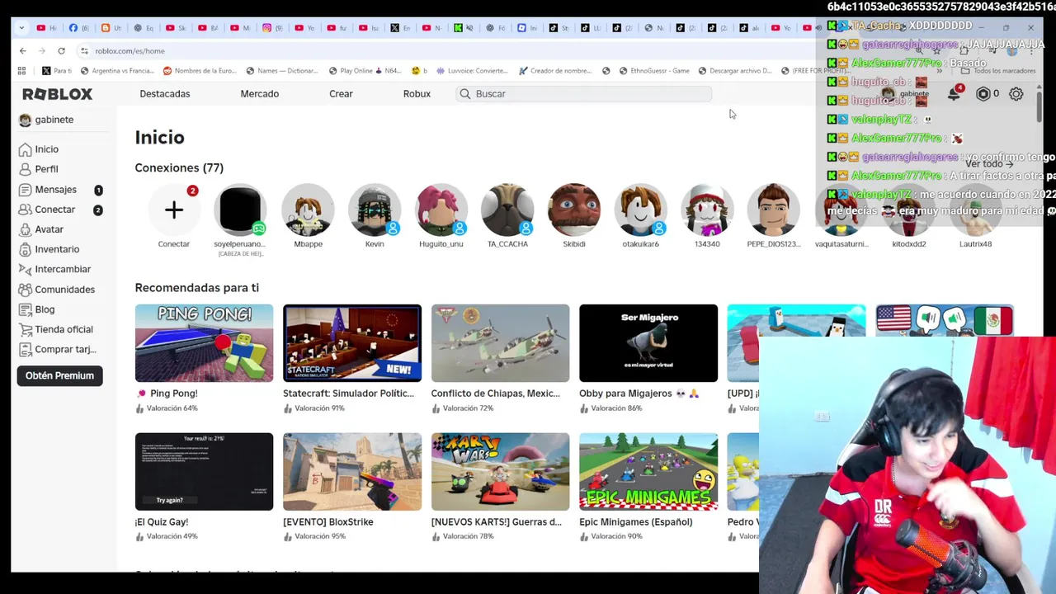Open otakuikar6 friend avatar
The image size is (1056, 594).
click(640, 210)
